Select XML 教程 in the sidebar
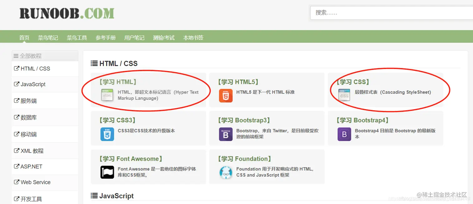Screen dimensions: 473x204 click(45, 151)
